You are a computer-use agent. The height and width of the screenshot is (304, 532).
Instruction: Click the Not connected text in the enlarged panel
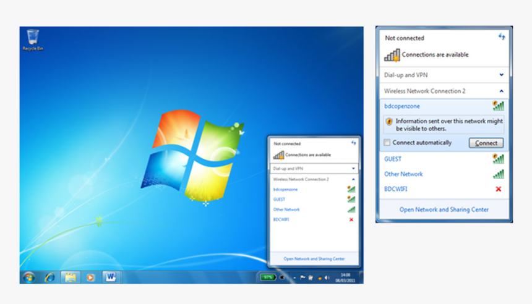(405, 38)
